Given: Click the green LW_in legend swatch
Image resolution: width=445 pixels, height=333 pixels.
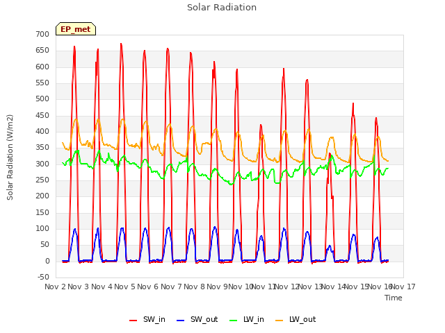Looking at the screenshot, I should (x=233, y=321).
